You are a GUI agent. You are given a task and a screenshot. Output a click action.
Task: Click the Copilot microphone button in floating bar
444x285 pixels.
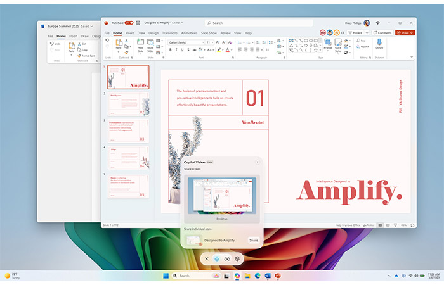pos(217,258)
